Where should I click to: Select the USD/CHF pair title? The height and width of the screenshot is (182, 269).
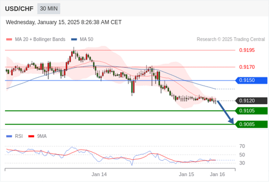click(19, 9)
